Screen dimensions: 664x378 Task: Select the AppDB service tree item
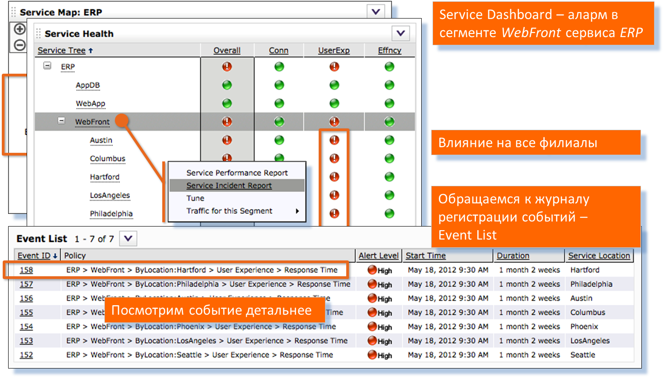pos(88,85)
